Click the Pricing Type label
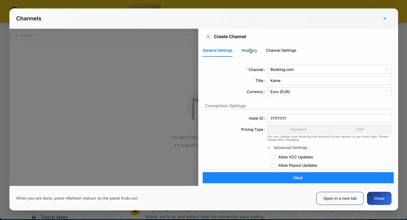The width and height of the screenshot is (407, 220). [253, 129]
